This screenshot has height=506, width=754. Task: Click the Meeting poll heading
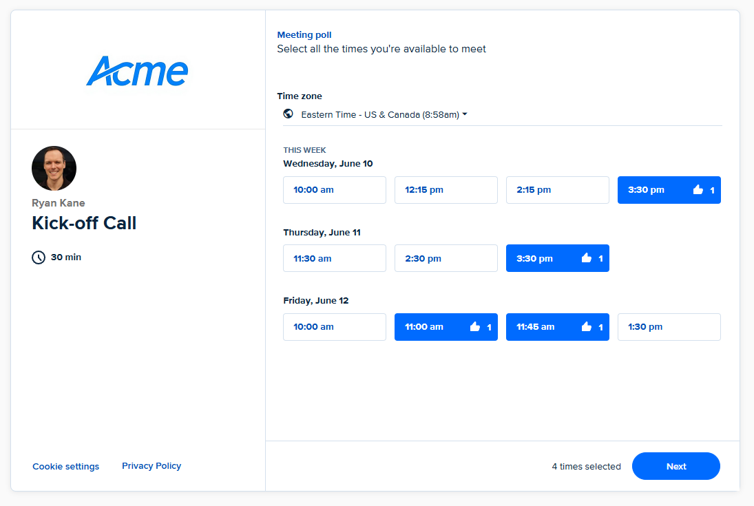(304, 34)
